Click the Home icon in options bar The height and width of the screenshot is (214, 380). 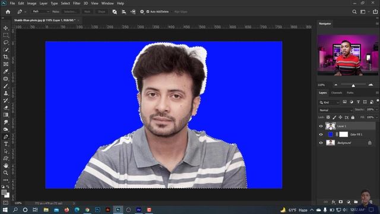pyautogui.click(x=8, y=12)
